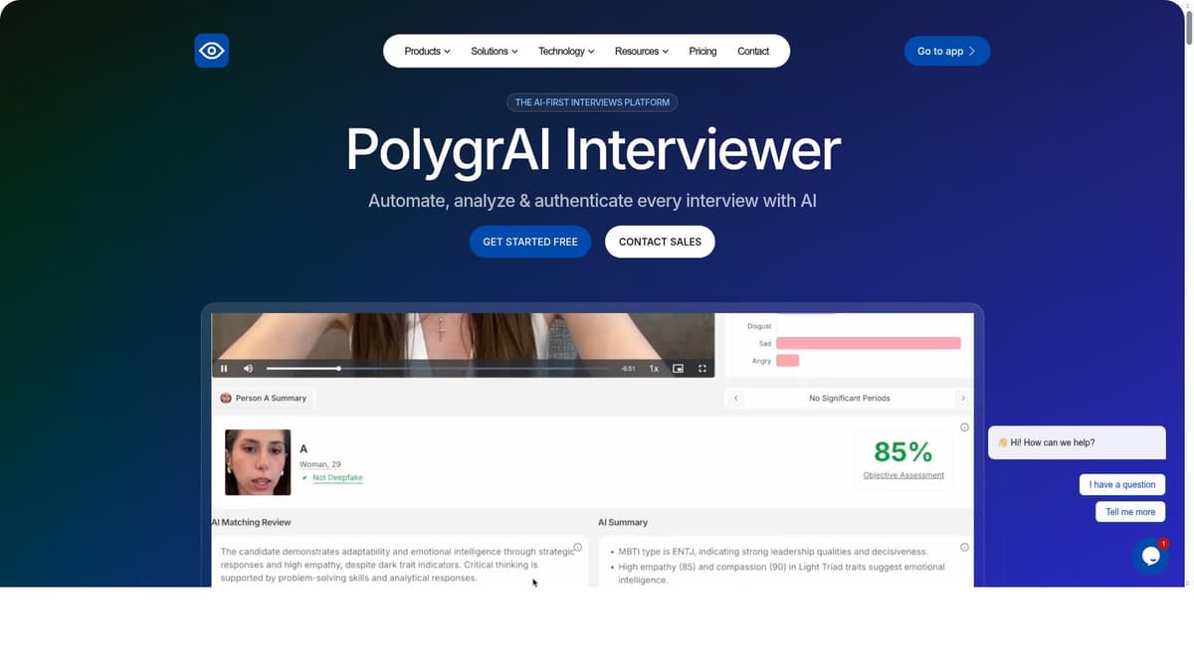This screenshot has height=671, width=1194.
Task: Click the video progress slider
Action: pyautogui.click(x=338, y=368)
